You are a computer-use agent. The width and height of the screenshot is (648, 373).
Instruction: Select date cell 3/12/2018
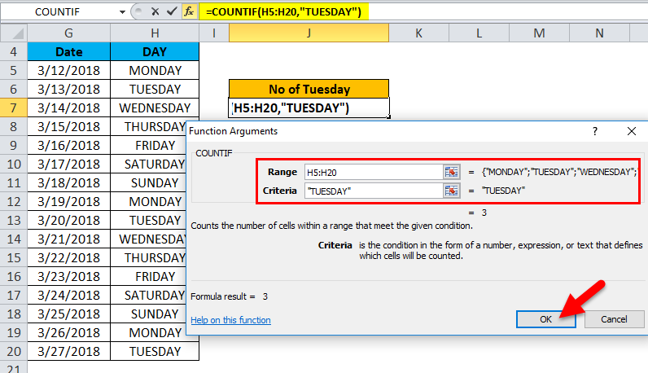coord(68,71)
